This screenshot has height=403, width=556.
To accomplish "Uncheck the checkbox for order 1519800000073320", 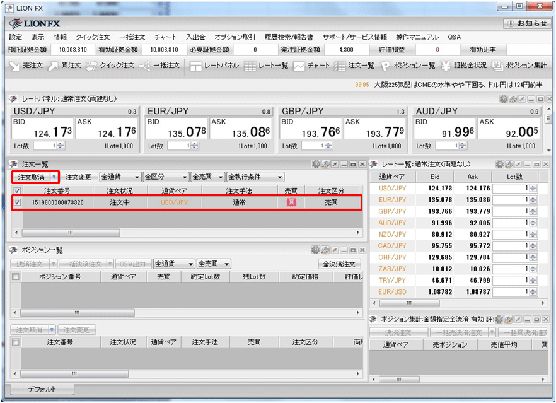I will 17,202.
